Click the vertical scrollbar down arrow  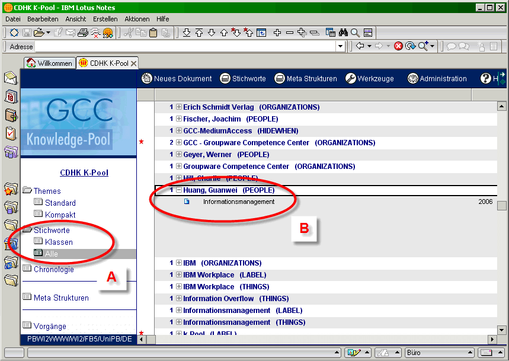[x=501, y=331]
